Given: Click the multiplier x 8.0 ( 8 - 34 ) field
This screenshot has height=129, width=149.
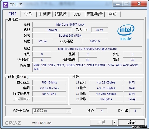Looking at the screenshot, I should (x=49, y=88).
